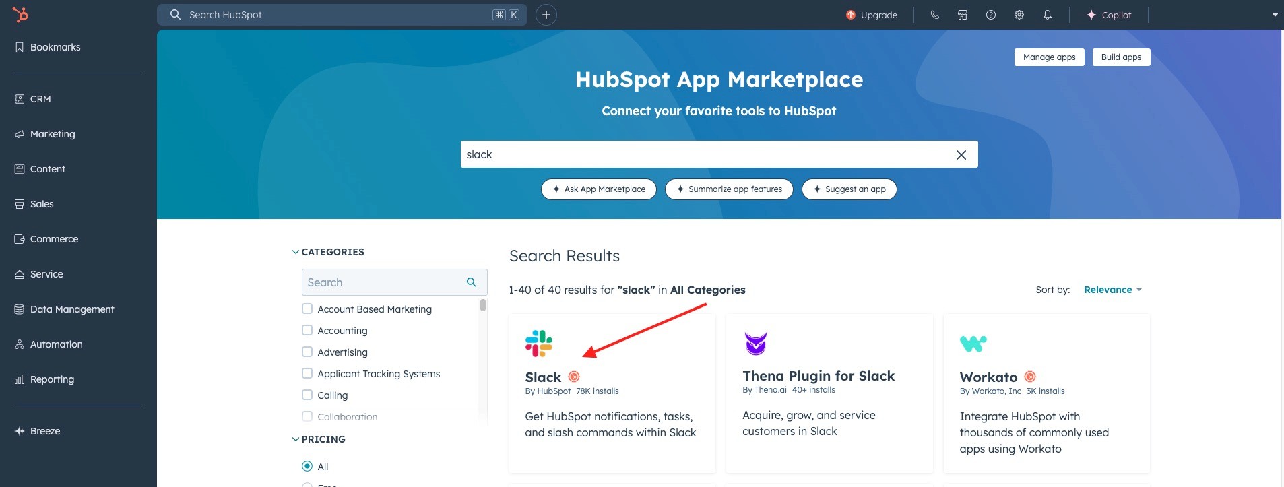Click the Manage apps button
The image size is (1284, 487).
(1050, 57)
